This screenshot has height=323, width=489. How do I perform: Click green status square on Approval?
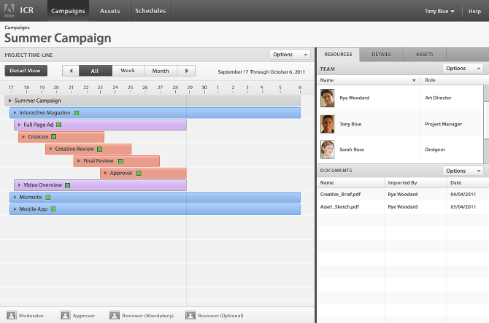[139, 174]
